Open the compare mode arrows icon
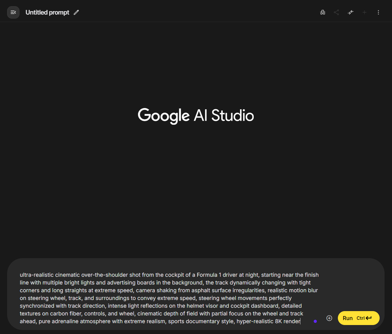 click(x=351, y=12)
